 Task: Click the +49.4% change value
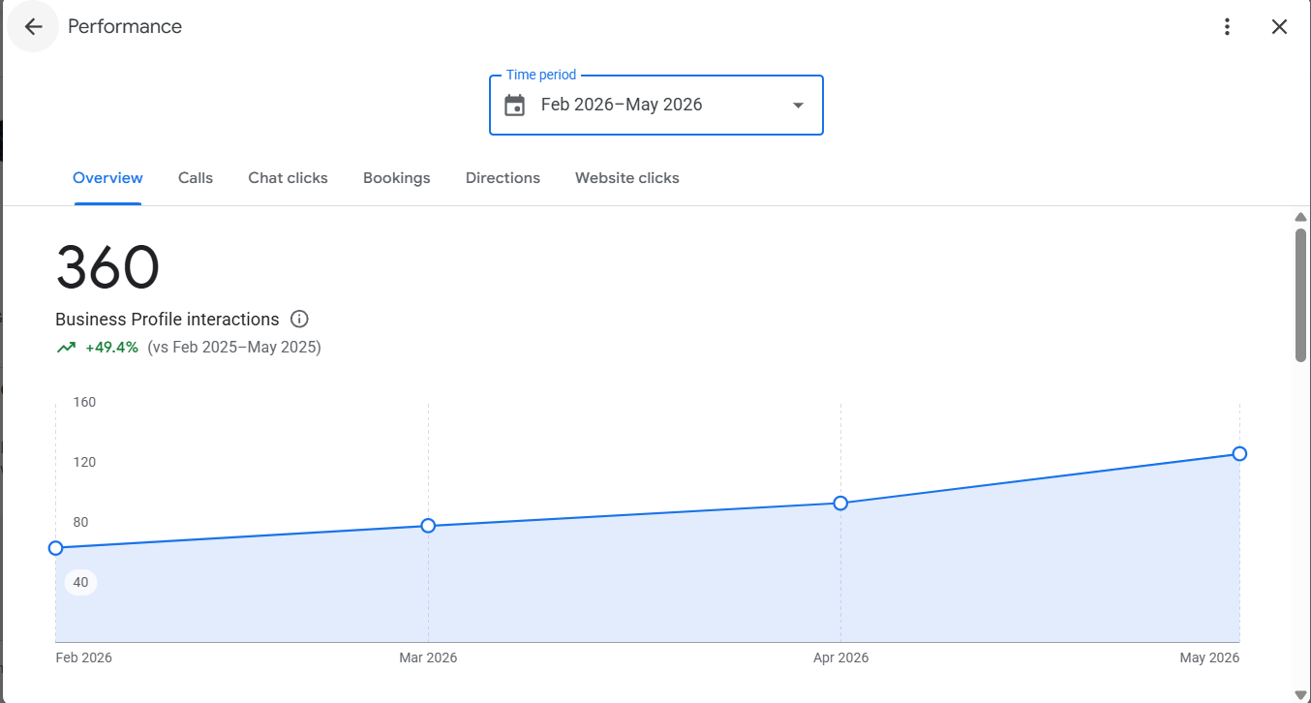[x=111, y=347]
